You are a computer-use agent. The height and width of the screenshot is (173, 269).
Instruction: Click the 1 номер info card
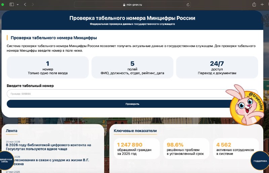pyautogui.click(x=48, y=68)
